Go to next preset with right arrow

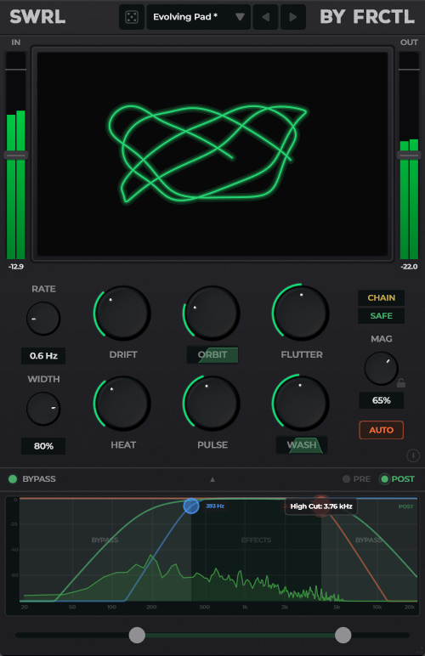(292, 17)
